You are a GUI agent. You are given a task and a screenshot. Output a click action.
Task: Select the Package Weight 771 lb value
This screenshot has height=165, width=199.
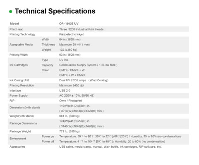pos(70,131)
